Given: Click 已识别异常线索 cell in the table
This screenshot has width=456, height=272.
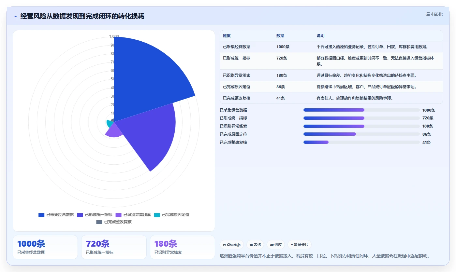Looking at the screenshot, I should [x=237, y=75].
